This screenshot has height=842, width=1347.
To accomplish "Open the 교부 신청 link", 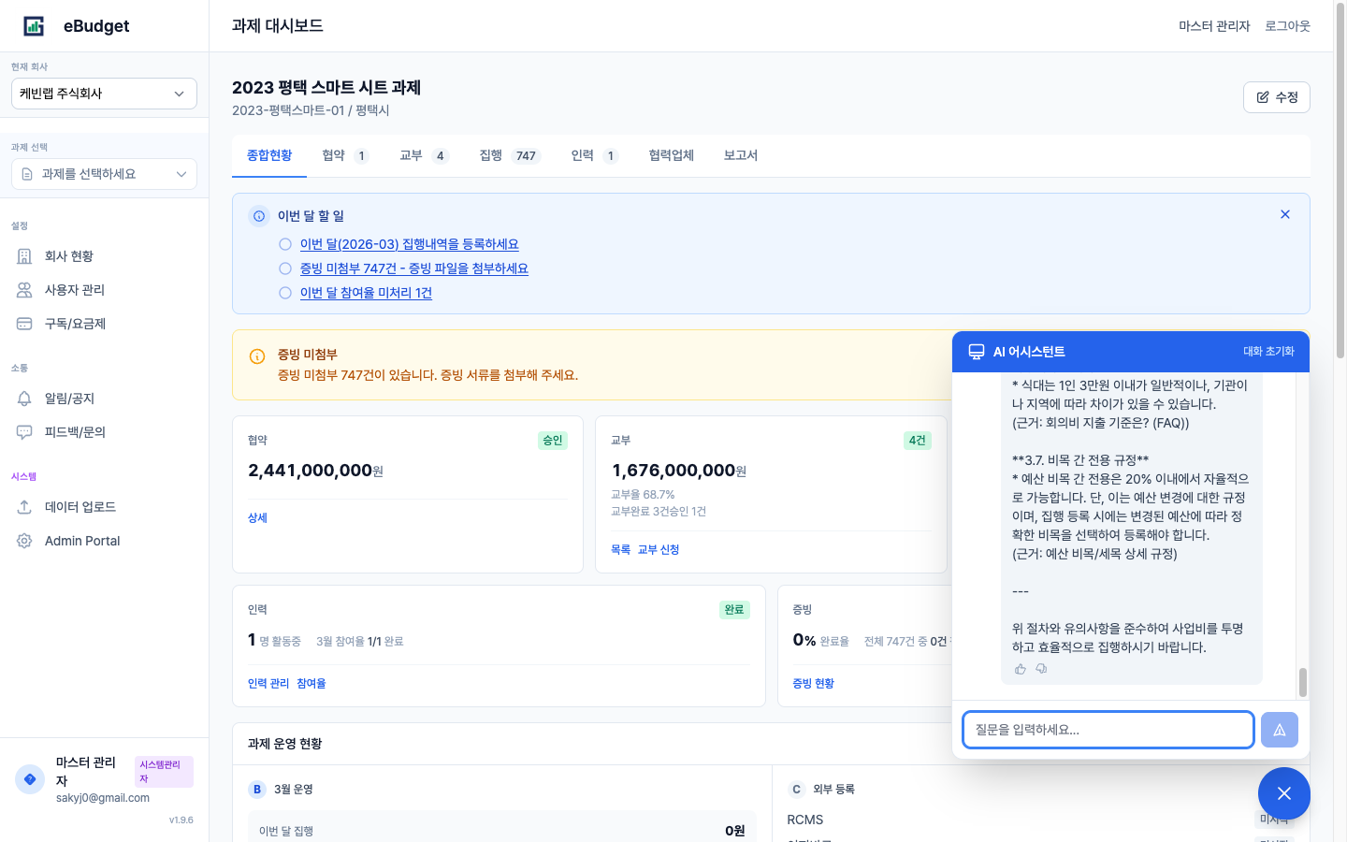I will coord(657,549).
